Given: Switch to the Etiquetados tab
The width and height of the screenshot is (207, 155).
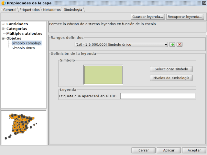Looking at the screenshot, I should pyautogui.click(x=29, y=10).
